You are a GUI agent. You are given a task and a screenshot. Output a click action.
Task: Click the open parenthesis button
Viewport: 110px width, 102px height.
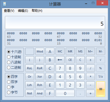coord(30,60)
